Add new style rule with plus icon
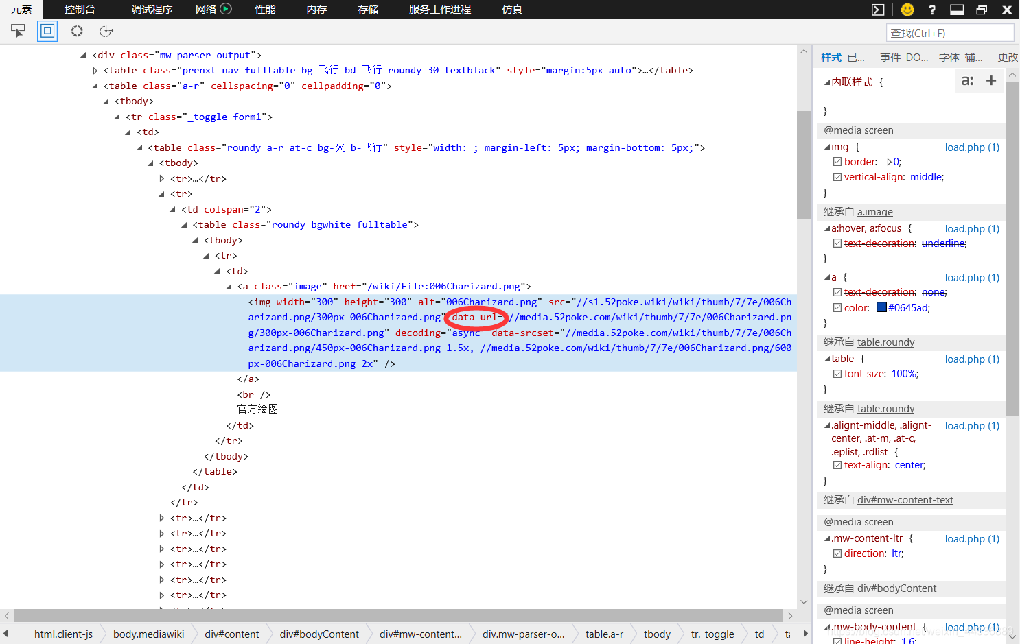This screenshot has width=1020, height=644. [x=991, y=81]
